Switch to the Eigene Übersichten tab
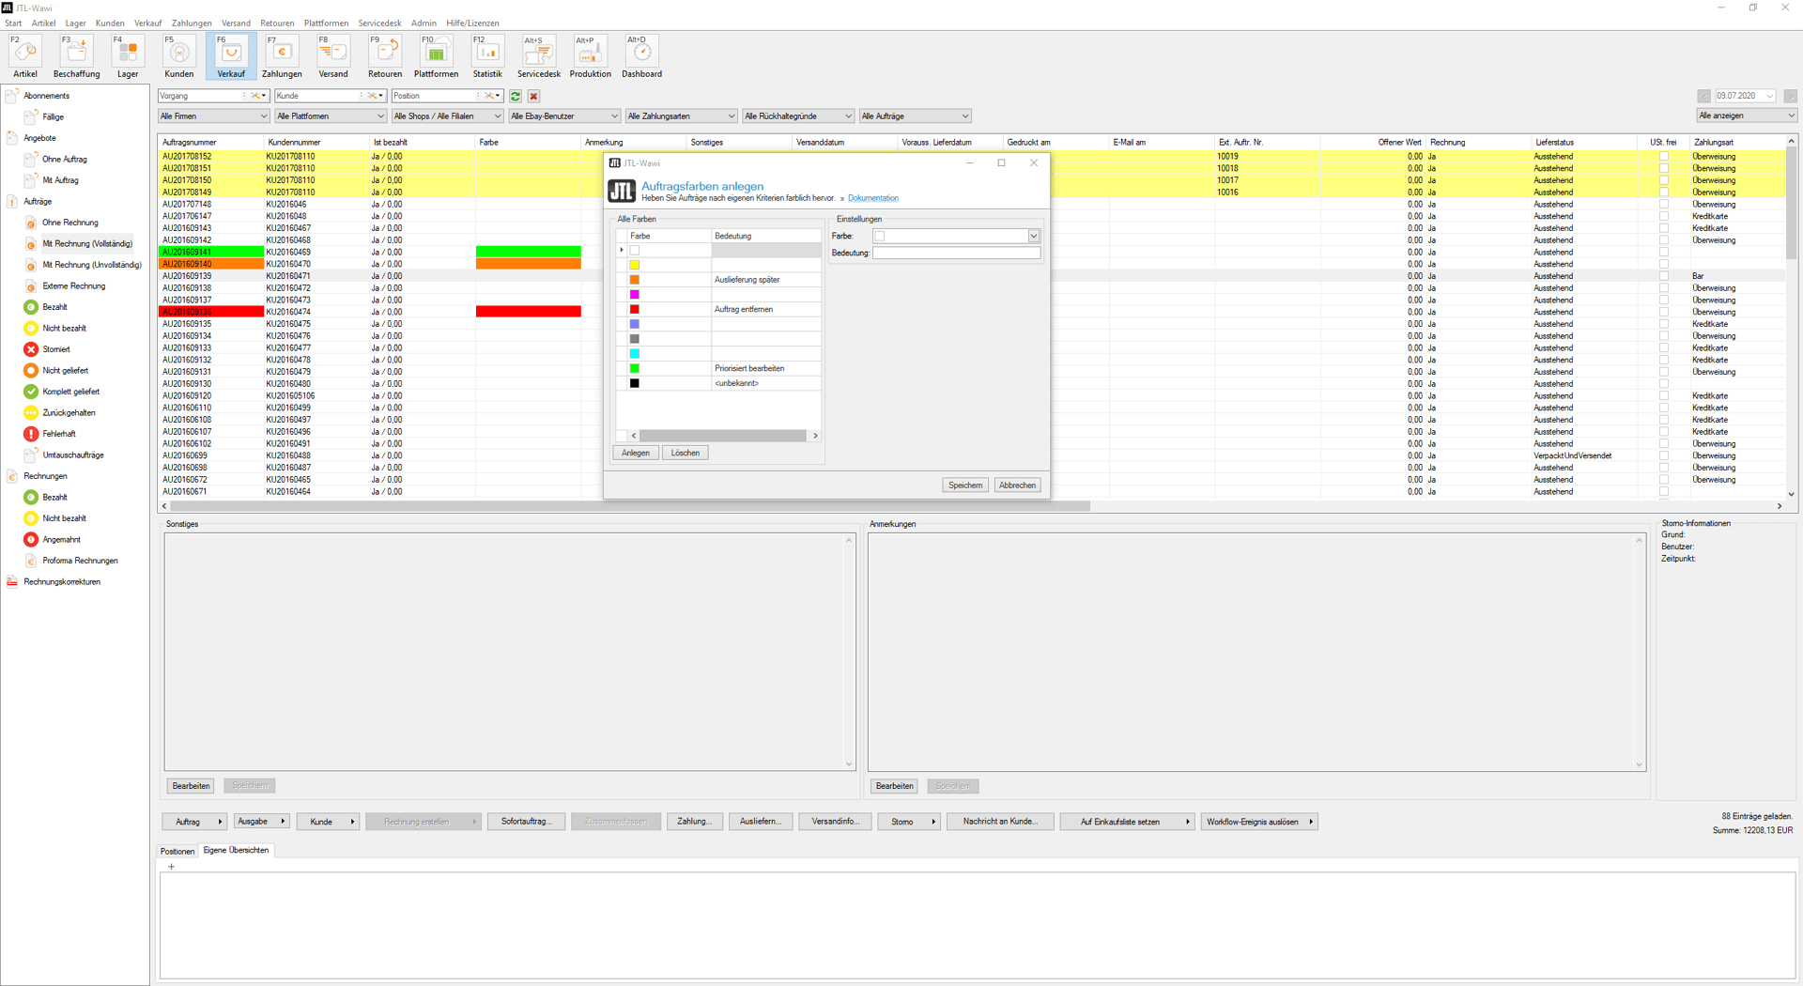 [236, 851]
